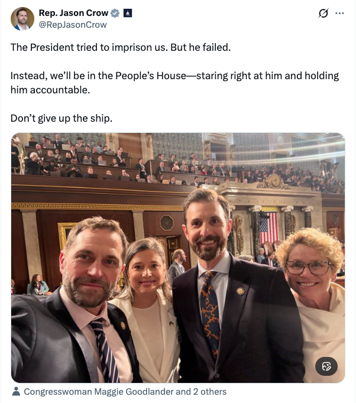The width and height of the screenshot is (356, 403).
Task: Open the @RepJasonCrow handle link
Action: [x=73, y=25]
